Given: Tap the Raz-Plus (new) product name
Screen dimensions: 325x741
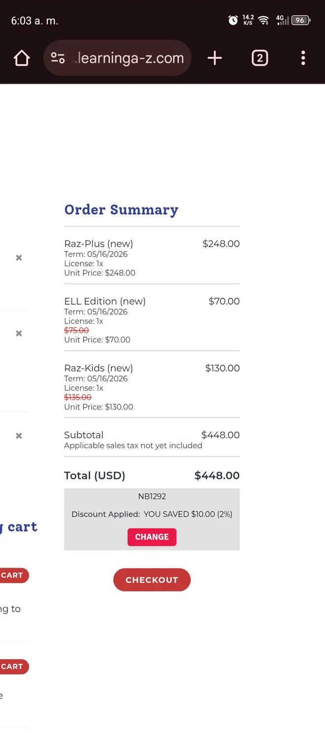Looking at the screenshot, I should (99, 244).
